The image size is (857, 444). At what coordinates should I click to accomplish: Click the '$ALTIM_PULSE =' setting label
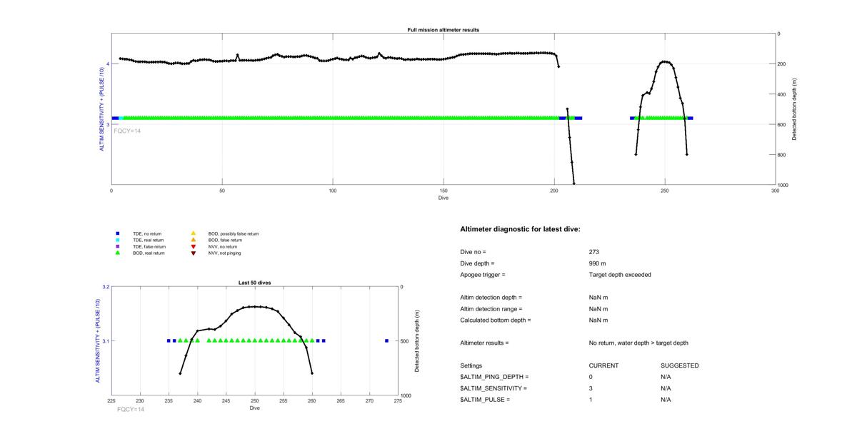click(486, 400)
